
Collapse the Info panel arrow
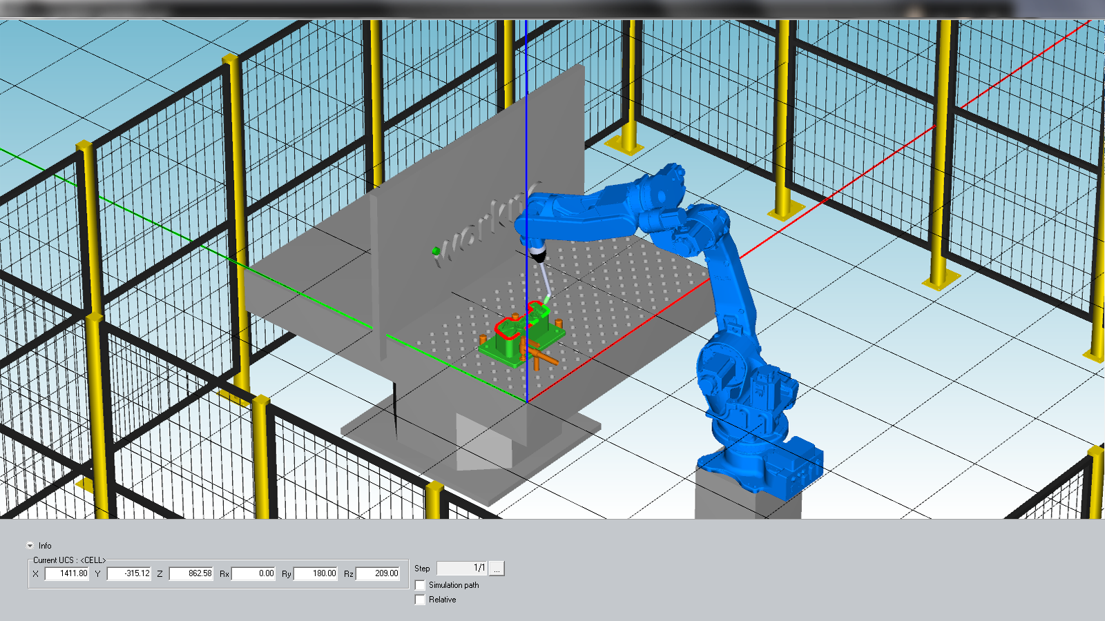coord(30,545)
